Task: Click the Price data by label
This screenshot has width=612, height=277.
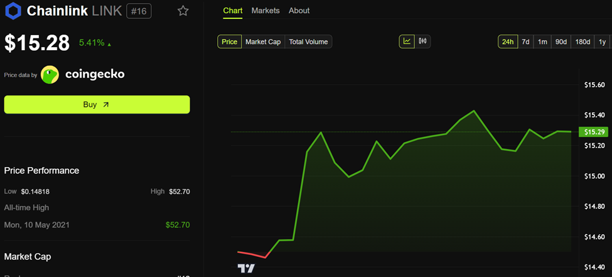Action: tap(21, 75)
